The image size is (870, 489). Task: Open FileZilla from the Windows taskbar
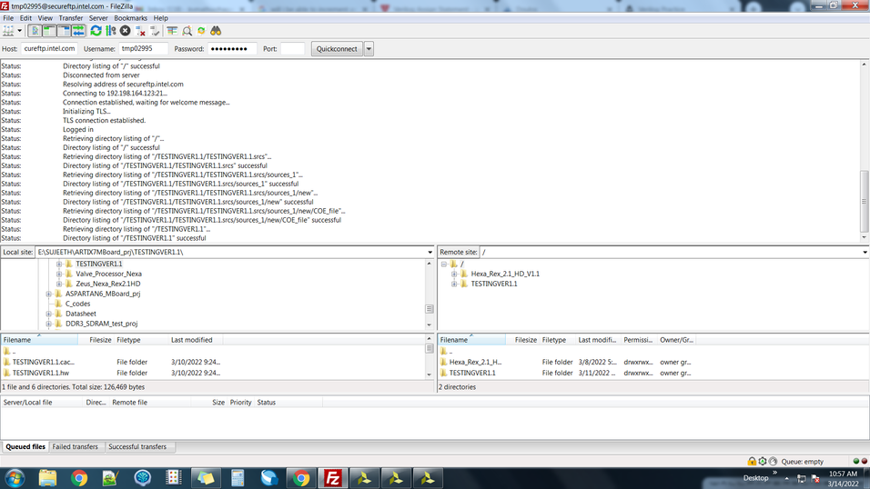point(332,478)
